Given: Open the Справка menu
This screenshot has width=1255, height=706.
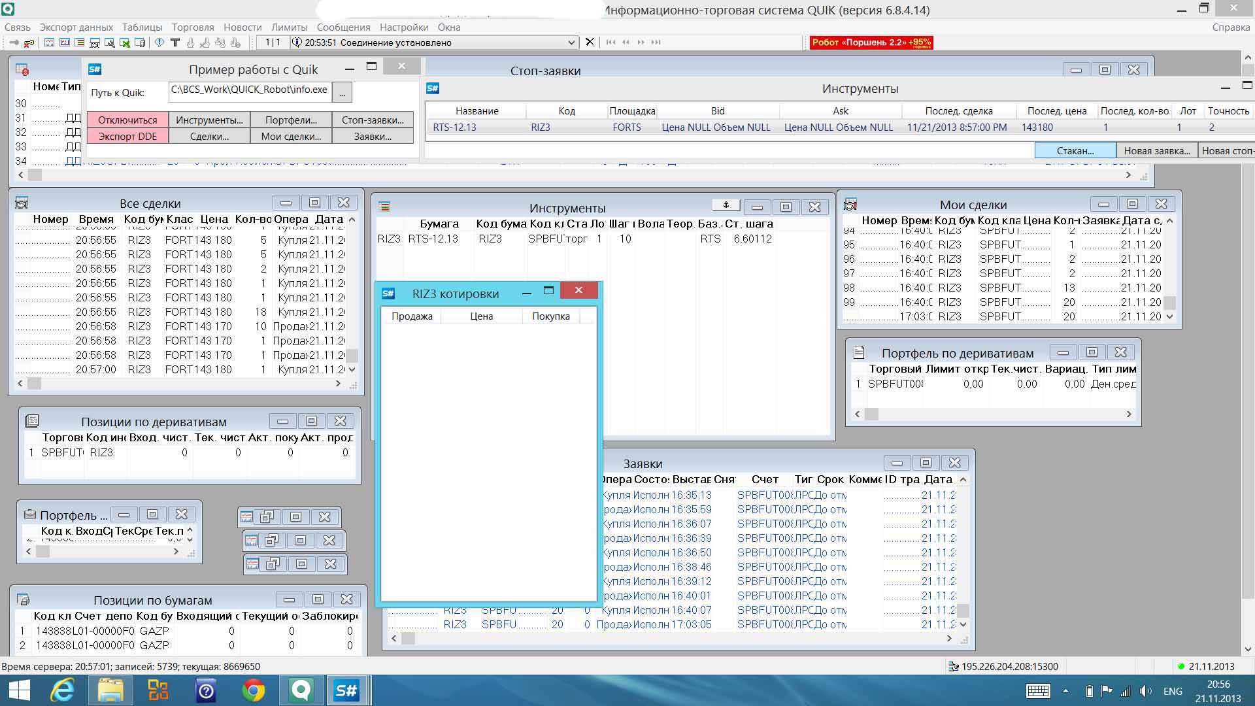Looking at the screenshot, I should pyautogui.click(x=1231, y=27).
